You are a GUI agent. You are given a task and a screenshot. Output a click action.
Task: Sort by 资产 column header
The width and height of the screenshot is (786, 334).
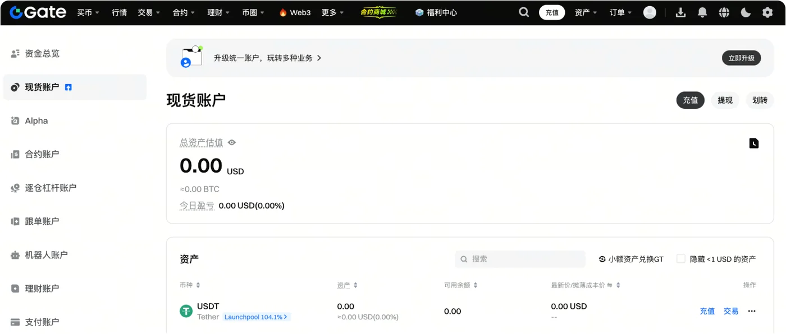(348, 285)
